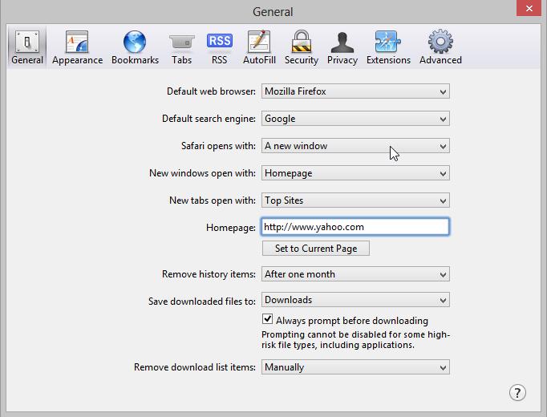Click the General preferences icon
Image resolution: width=547 pixels, height=417 pixels.
(27, 47)
